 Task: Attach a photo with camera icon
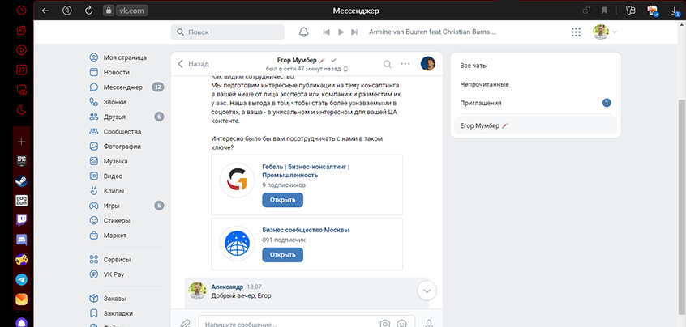click(x=385, y=324)
